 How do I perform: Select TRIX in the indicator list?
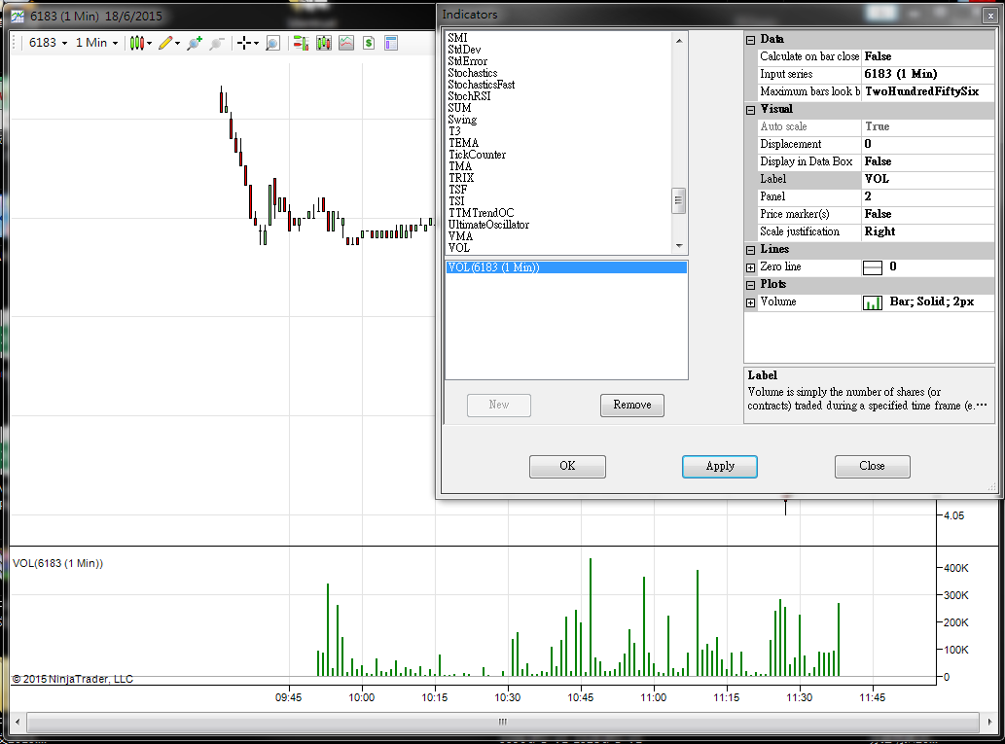[461, 178]
